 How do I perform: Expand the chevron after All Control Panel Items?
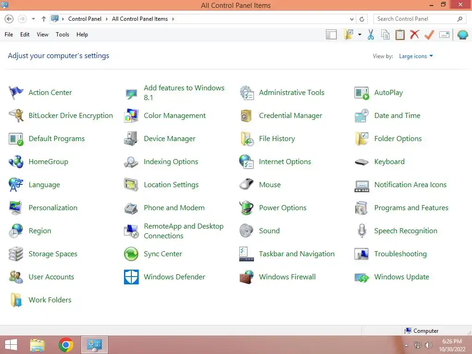(x=173, y=19)
